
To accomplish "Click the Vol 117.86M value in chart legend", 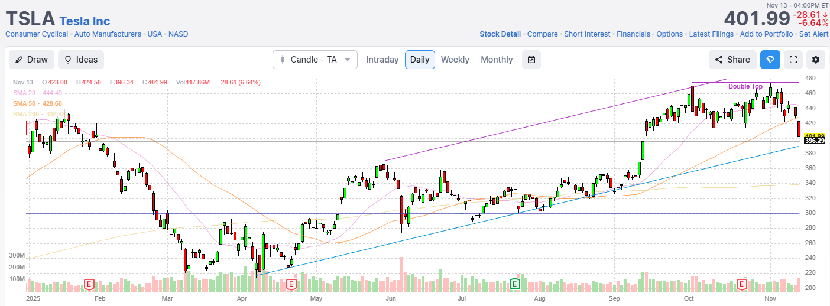I will [x=193, y=82].
